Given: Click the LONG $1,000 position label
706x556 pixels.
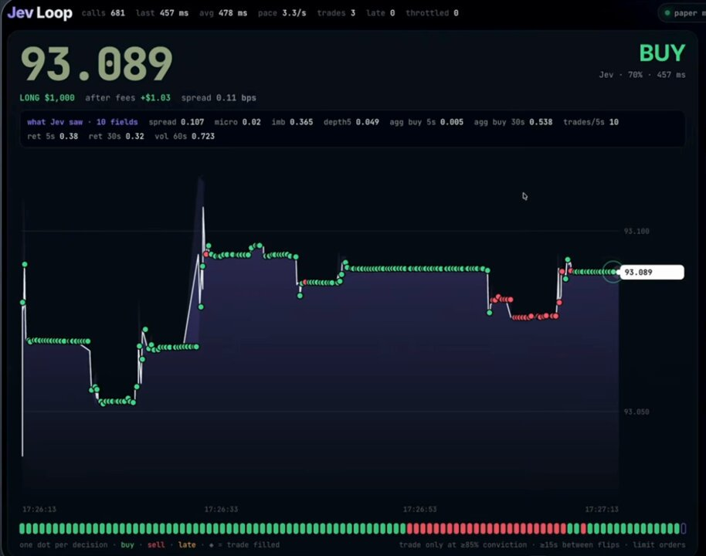Looking at the screenshot, I should pyautogui.click(x=47, y=98).
